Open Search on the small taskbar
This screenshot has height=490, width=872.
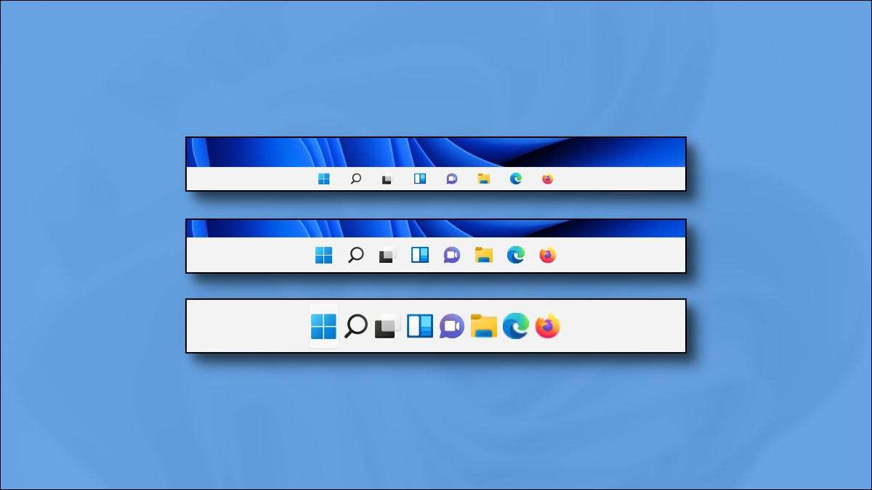356,179
